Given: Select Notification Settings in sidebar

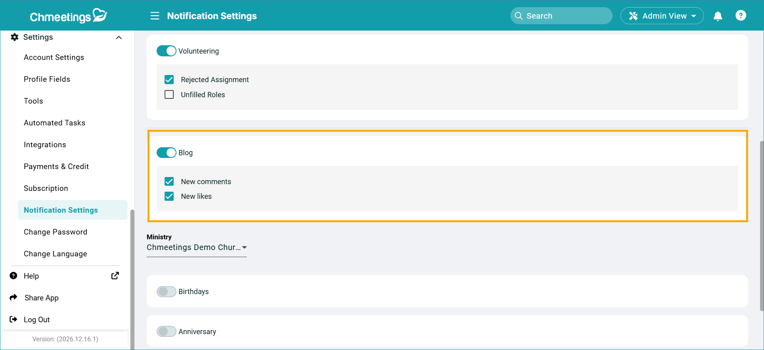Looking at the screenshot, I should [73, 210].
